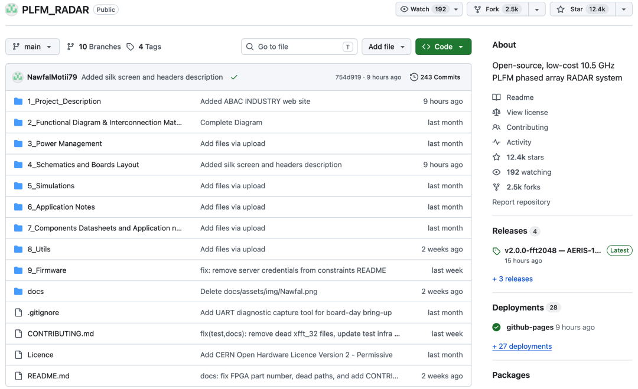The image size is (638, 389).
Task: Open the main branch selector dropdown
Action: coord(32,47)
